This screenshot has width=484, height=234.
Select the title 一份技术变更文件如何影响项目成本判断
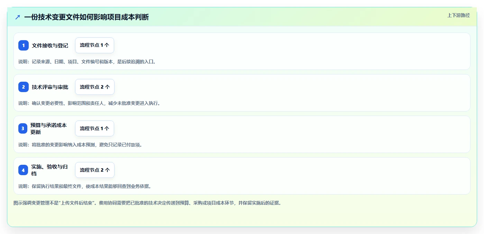tap(86, 17)
